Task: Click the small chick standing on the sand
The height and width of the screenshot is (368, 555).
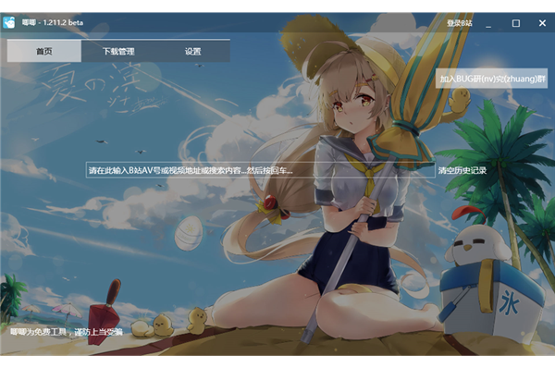Action: (197, 321)
